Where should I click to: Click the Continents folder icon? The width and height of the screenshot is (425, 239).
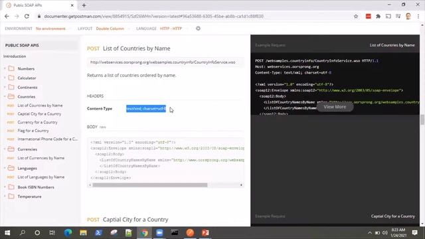[11, 87]
